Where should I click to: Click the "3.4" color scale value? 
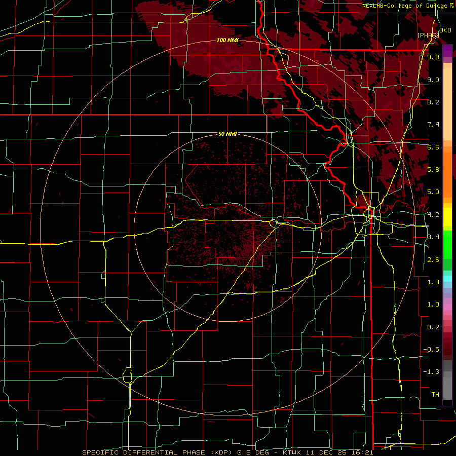pos(433,237)
